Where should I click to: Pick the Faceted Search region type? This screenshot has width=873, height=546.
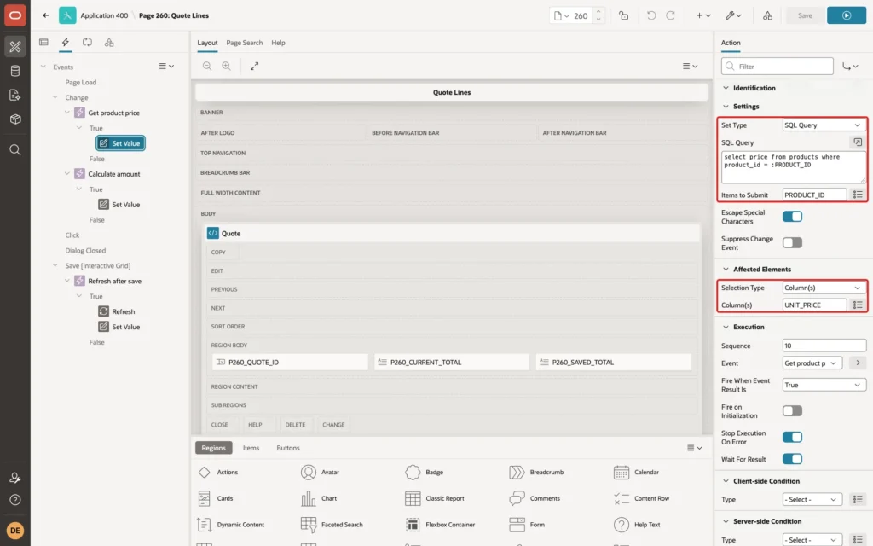(x=332, y=525)
